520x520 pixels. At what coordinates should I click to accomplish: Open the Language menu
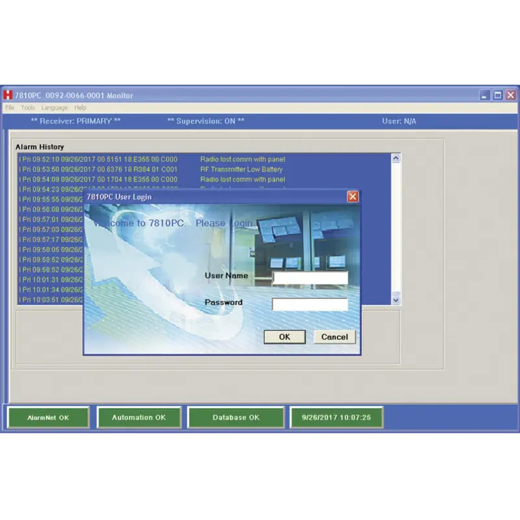[54, 108]
